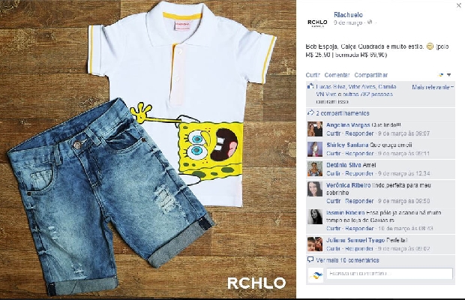Open the Riachuelo page name link

(x=348, y=14)
